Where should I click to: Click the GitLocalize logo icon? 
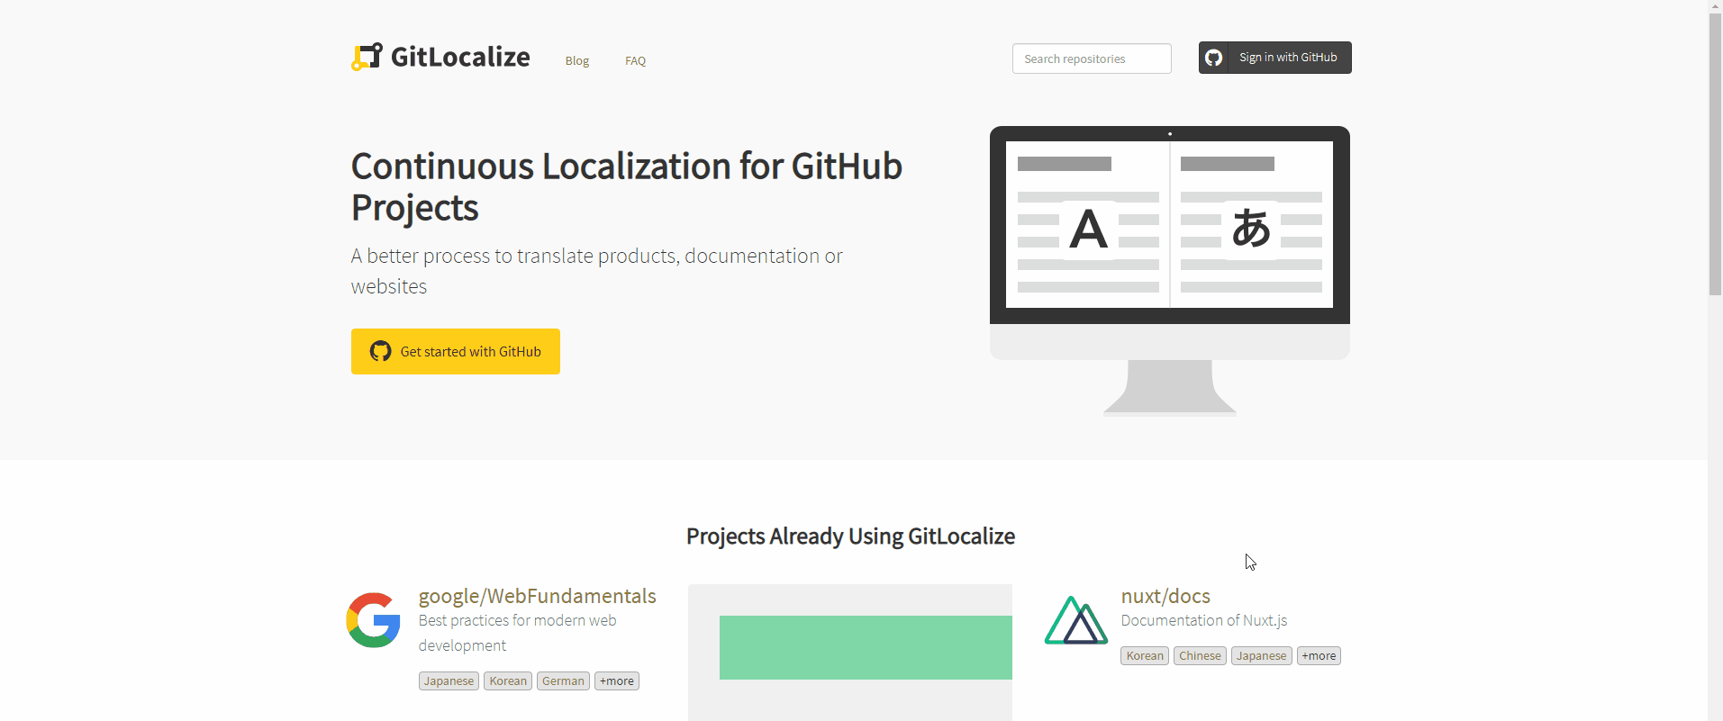367,57
